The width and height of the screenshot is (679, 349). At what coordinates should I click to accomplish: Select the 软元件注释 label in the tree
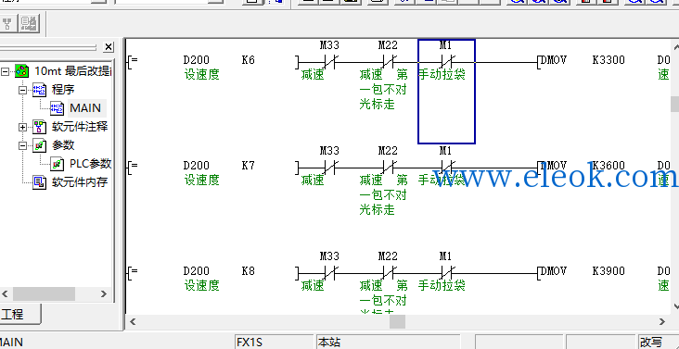(x=80, y=127)
